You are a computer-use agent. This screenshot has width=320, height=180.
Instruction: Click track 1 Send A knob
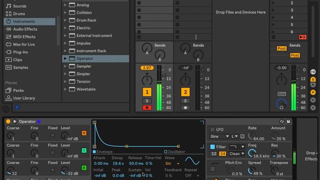tap(147, 48)
